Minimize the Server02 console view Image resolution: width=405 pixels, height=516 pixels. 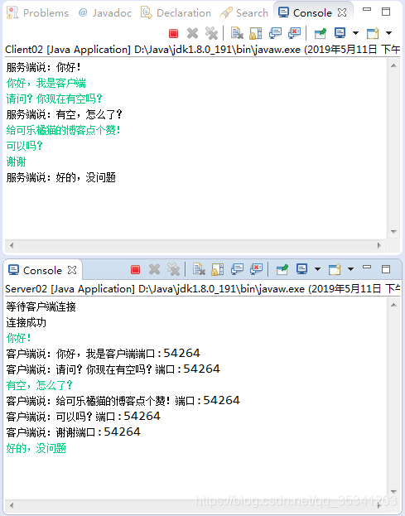point(367,267)
